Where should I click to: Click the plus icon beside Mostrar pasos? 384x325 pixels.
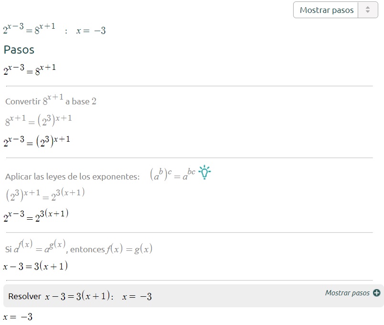pos(376,292)
